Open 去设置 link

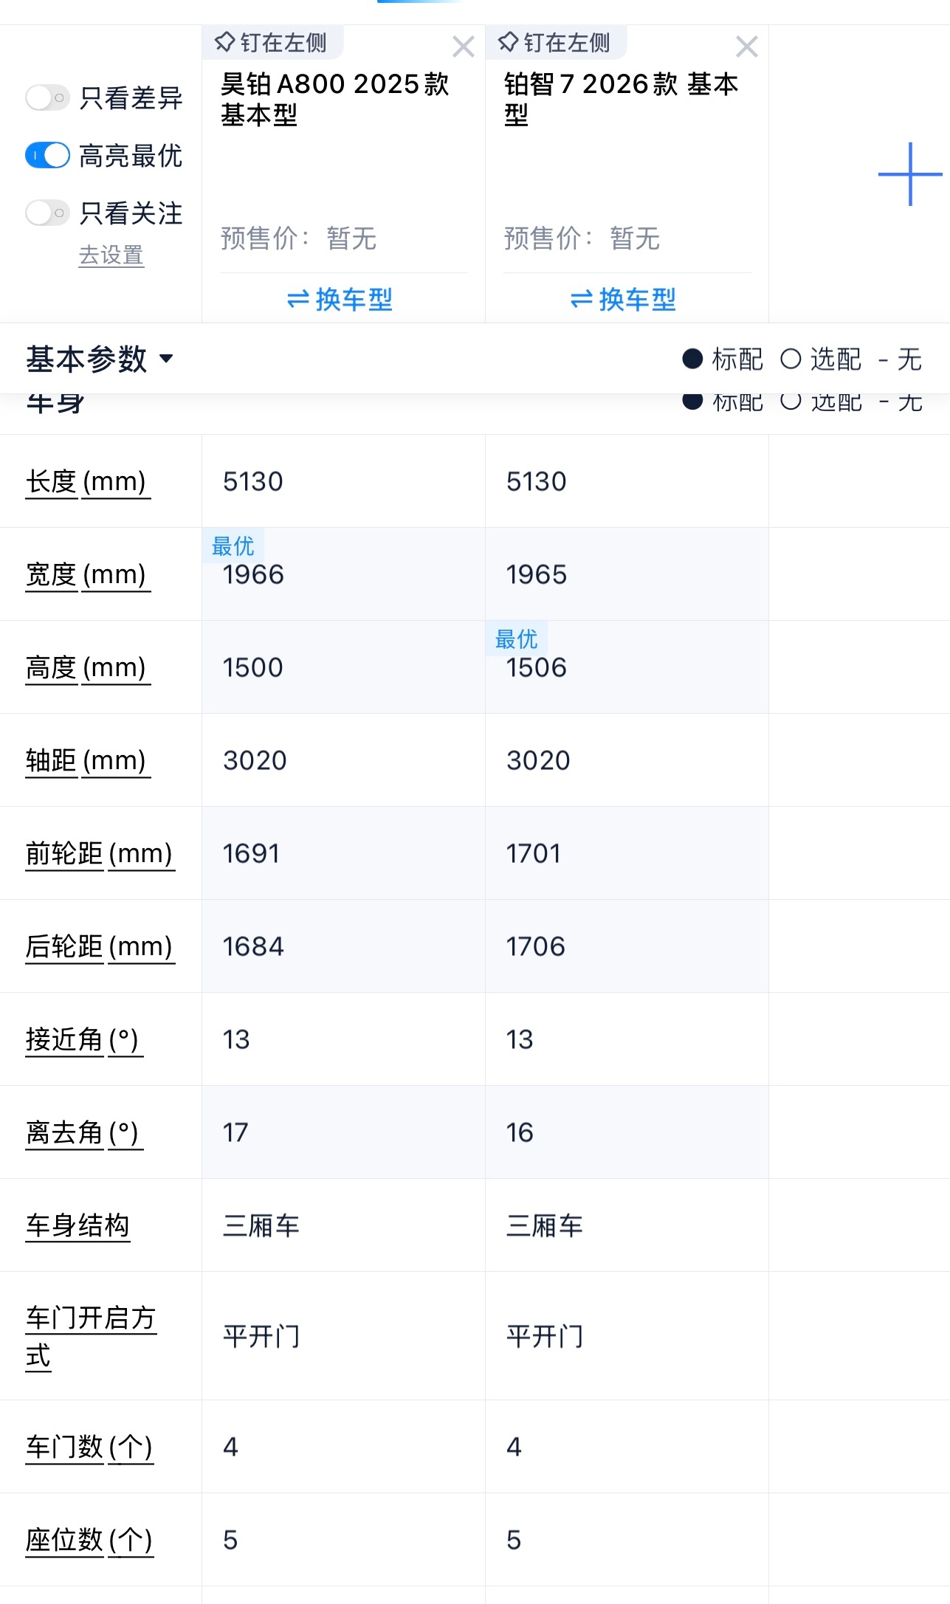coord(111,255)
